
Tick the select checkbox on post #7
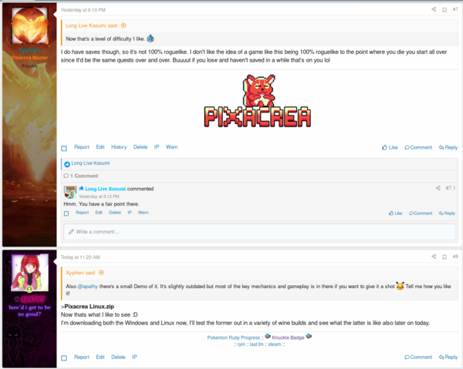point(64,148)
